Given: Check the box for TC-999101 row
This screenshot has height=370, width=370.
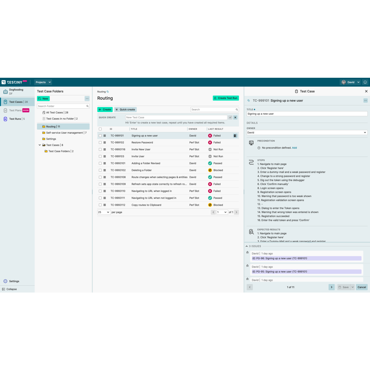Looking at the screenshot, I should click(100, 136).
